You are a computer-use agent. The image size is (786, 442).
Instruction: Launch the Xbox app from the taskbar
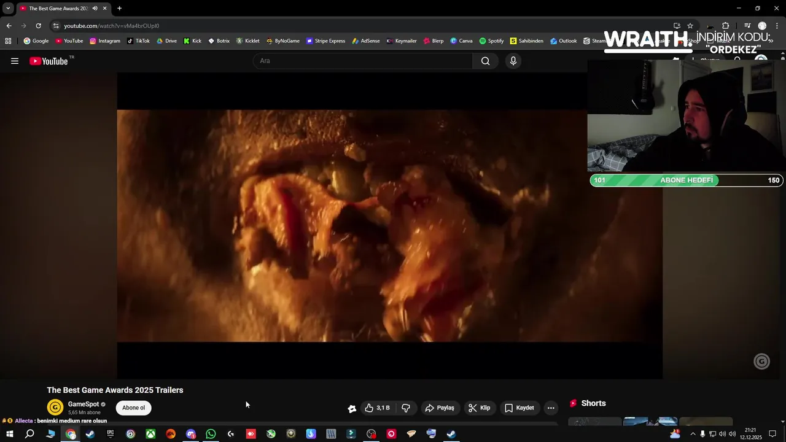pyautogui.click(x=150, y=434)
